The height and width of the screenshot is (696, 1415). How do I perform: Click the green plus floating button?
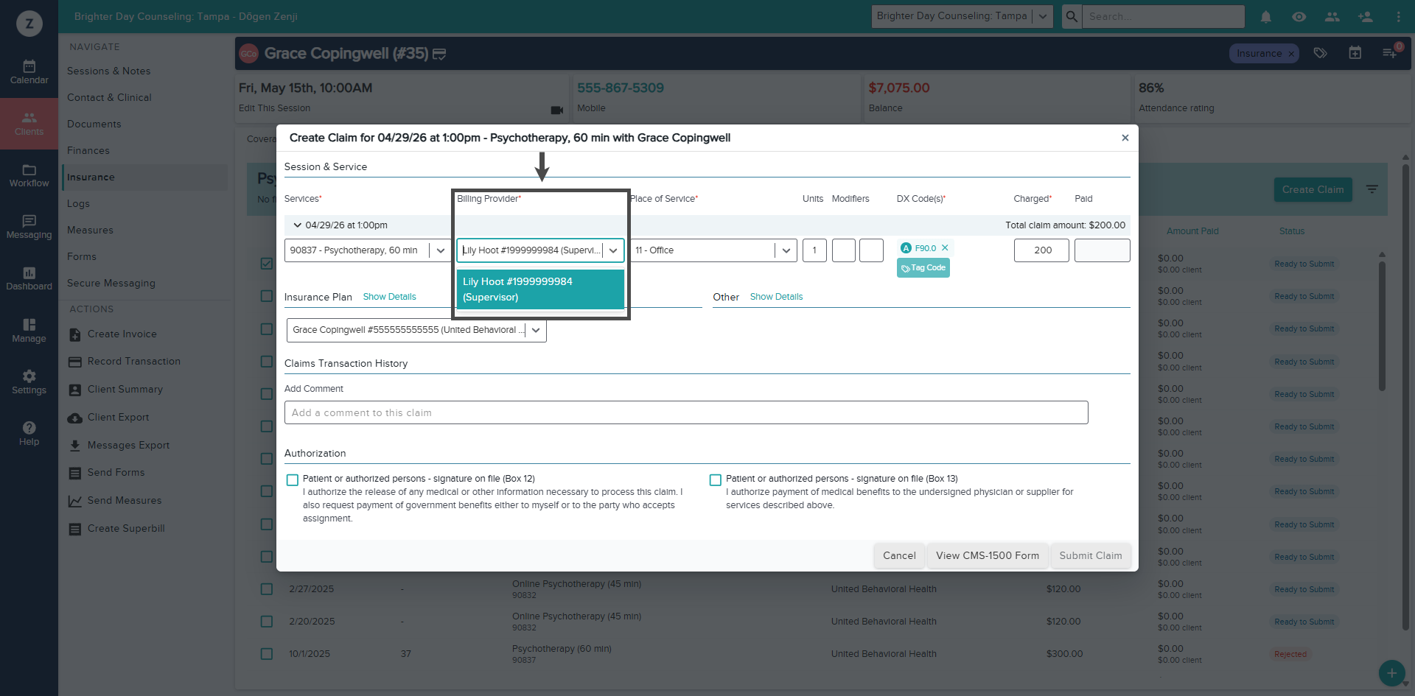(1391, 672)
